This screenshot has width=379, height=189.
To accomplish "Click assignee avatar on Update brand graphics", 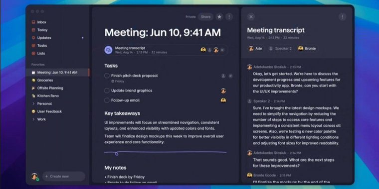I will point(223,91).
